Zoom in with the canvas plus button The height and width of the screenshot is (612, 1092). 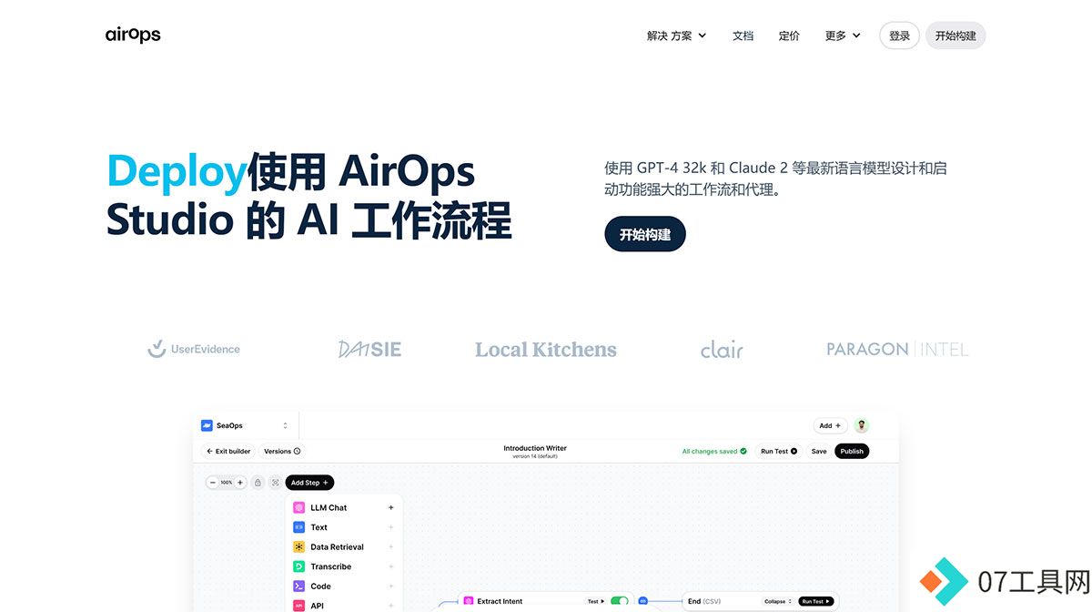[240, 483]
